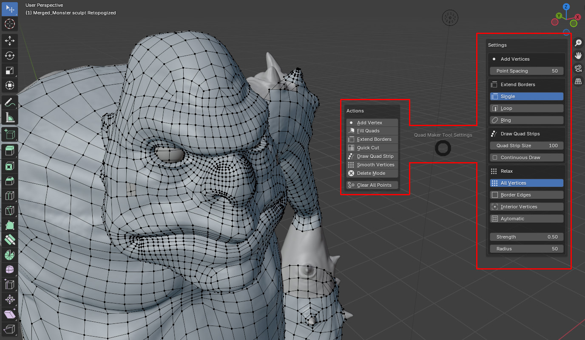Select the Edge Slide tool
The image size is (585, 340).
10,285
